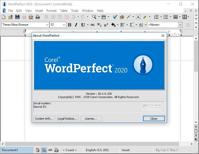Click the Highlight marker icon
Screen dimensions: 199x154
(145, 17)
